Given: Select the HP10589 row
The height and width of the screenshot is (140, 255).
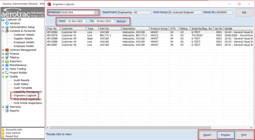Looking at the screenshot, I should click(x=149, y=42).
